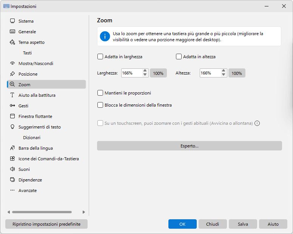The width and height of the screenshot is (293, 234).
Task: Check Blocca le dimensioni della finestra
Action: coord(100,105)
